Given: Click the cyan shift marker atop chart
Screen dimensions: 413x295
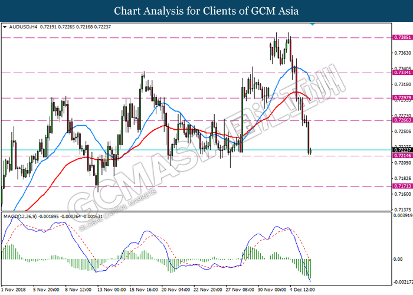Looking at the screenshot, I should (312, 24).
